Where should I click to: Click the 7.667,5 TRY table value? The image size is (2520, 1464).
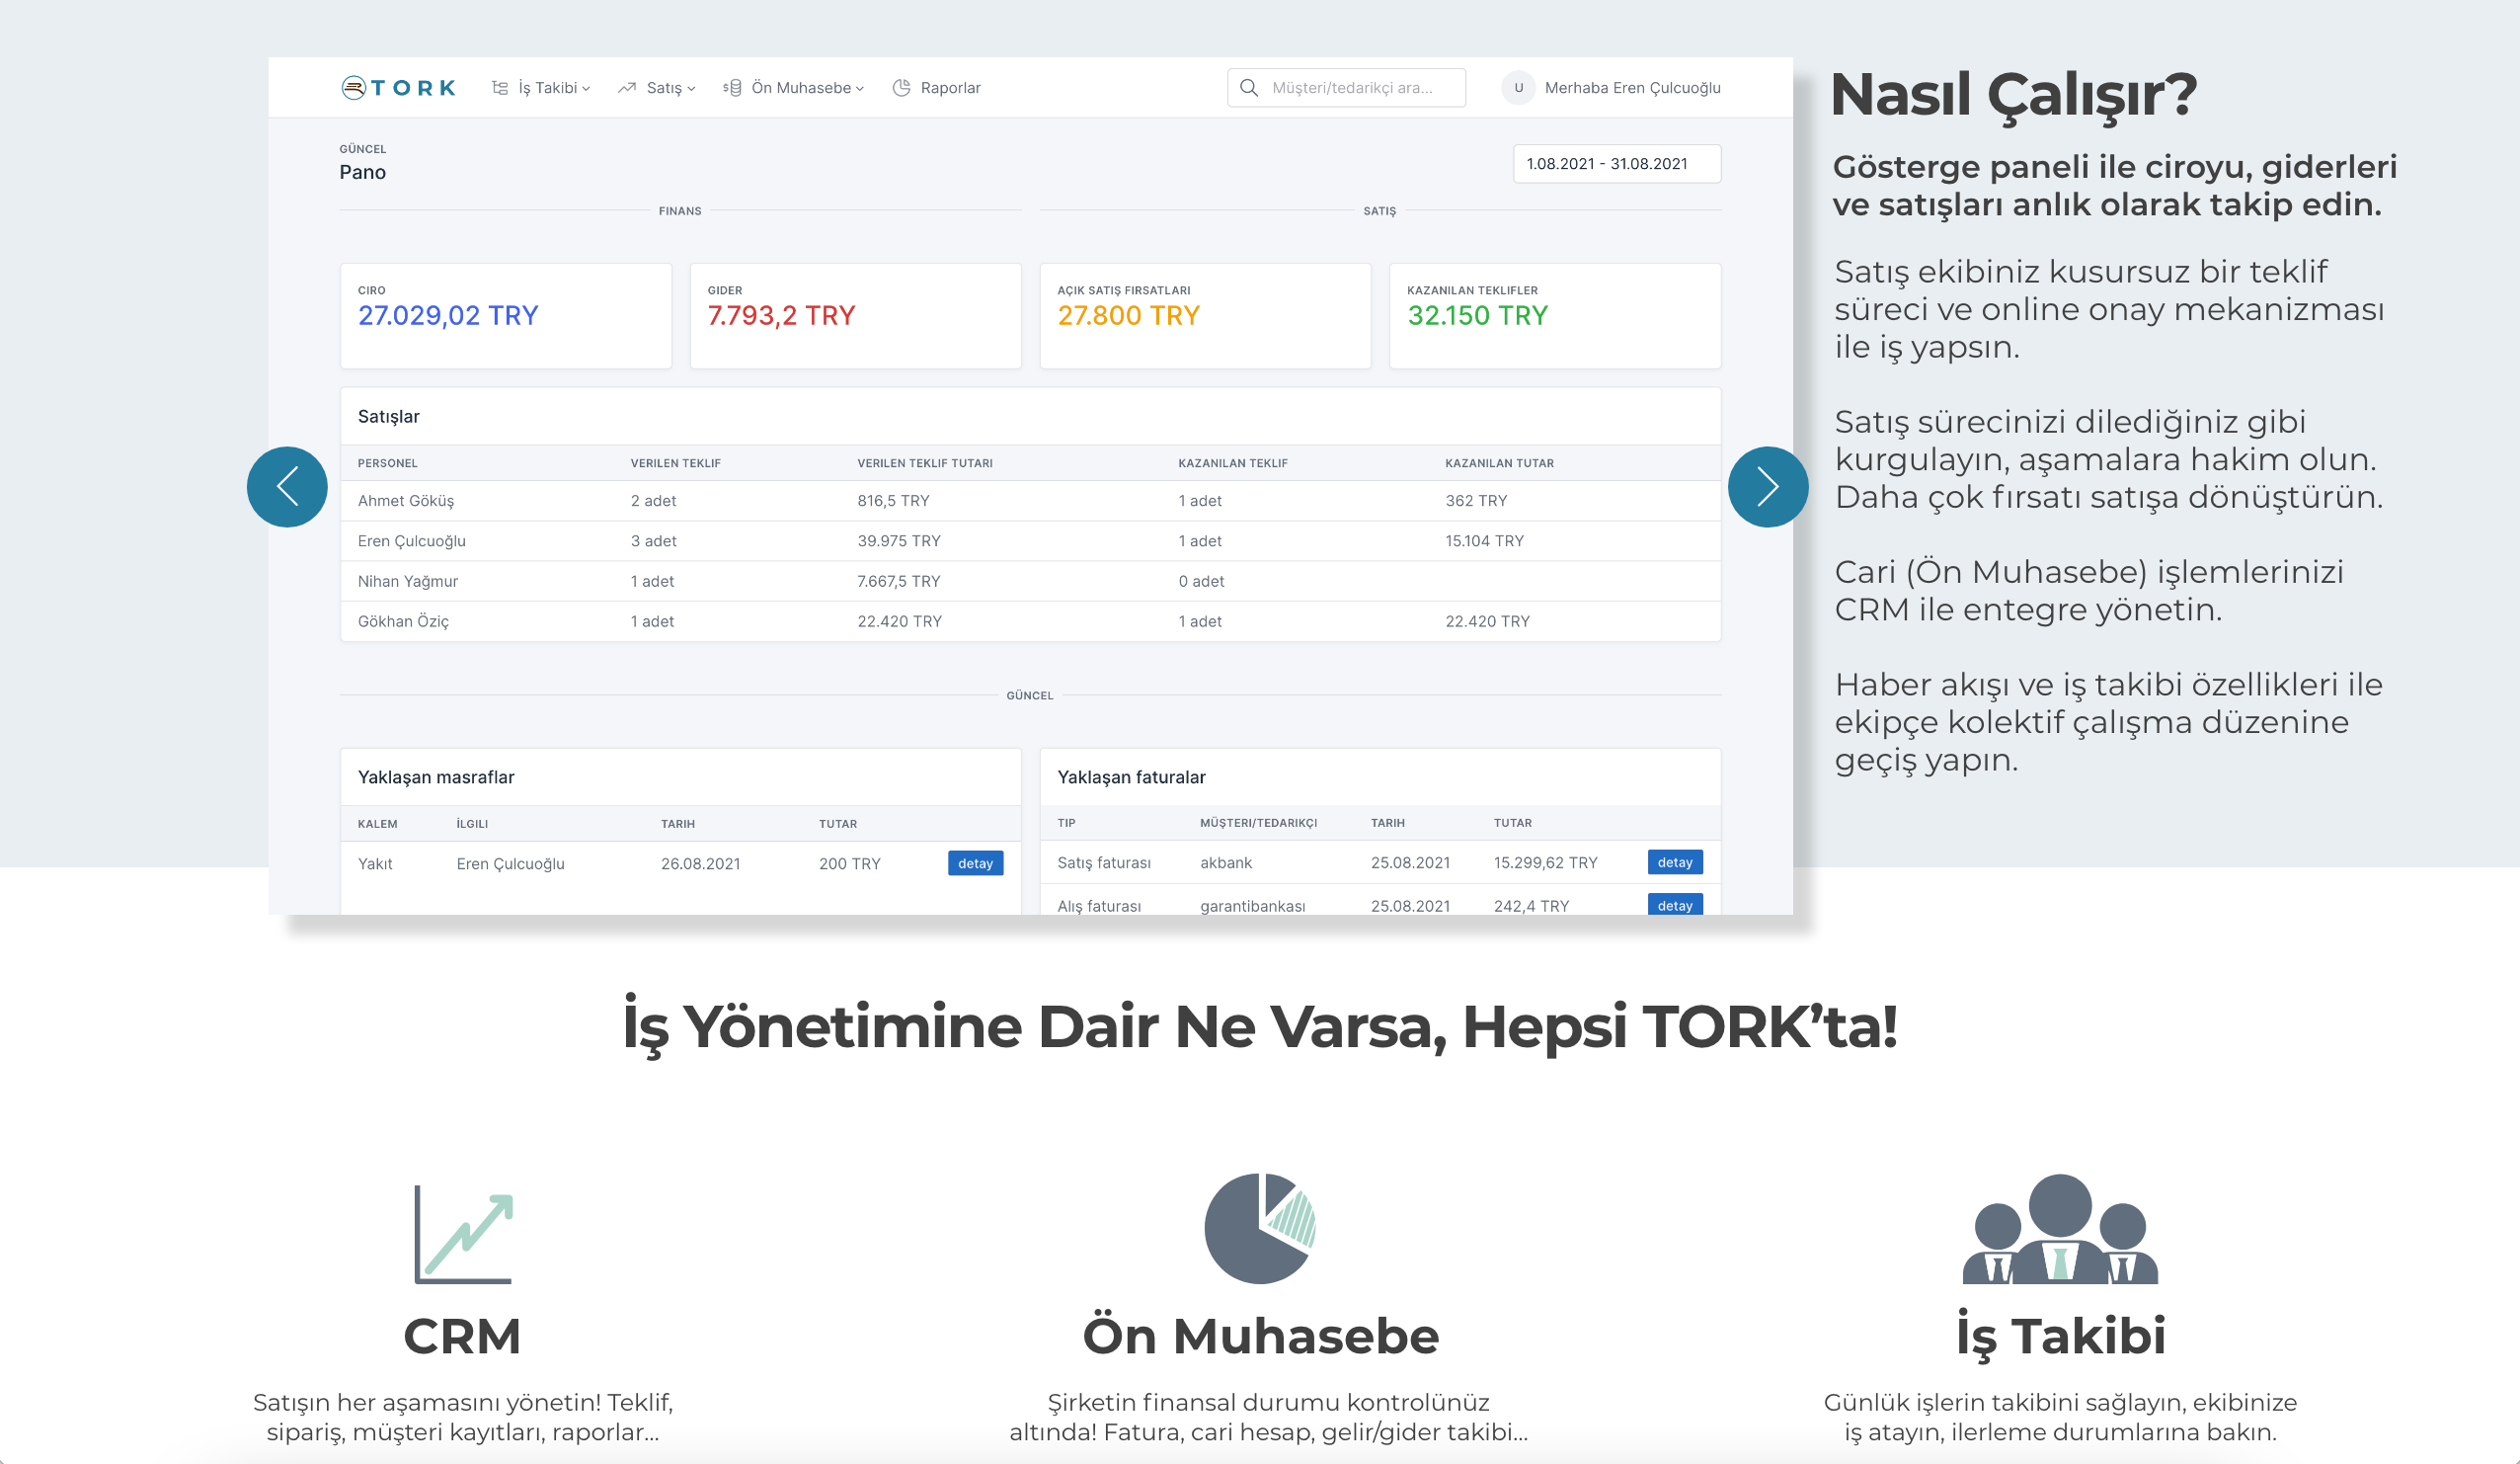coord(898,582)
